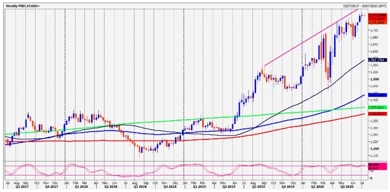Click the bright blue moving average value label
Screen dimensions: 390x192
pos(377,95)
